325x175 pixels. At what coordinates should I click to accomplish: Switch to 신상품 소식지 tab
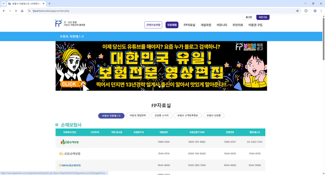tap(162, 116)
